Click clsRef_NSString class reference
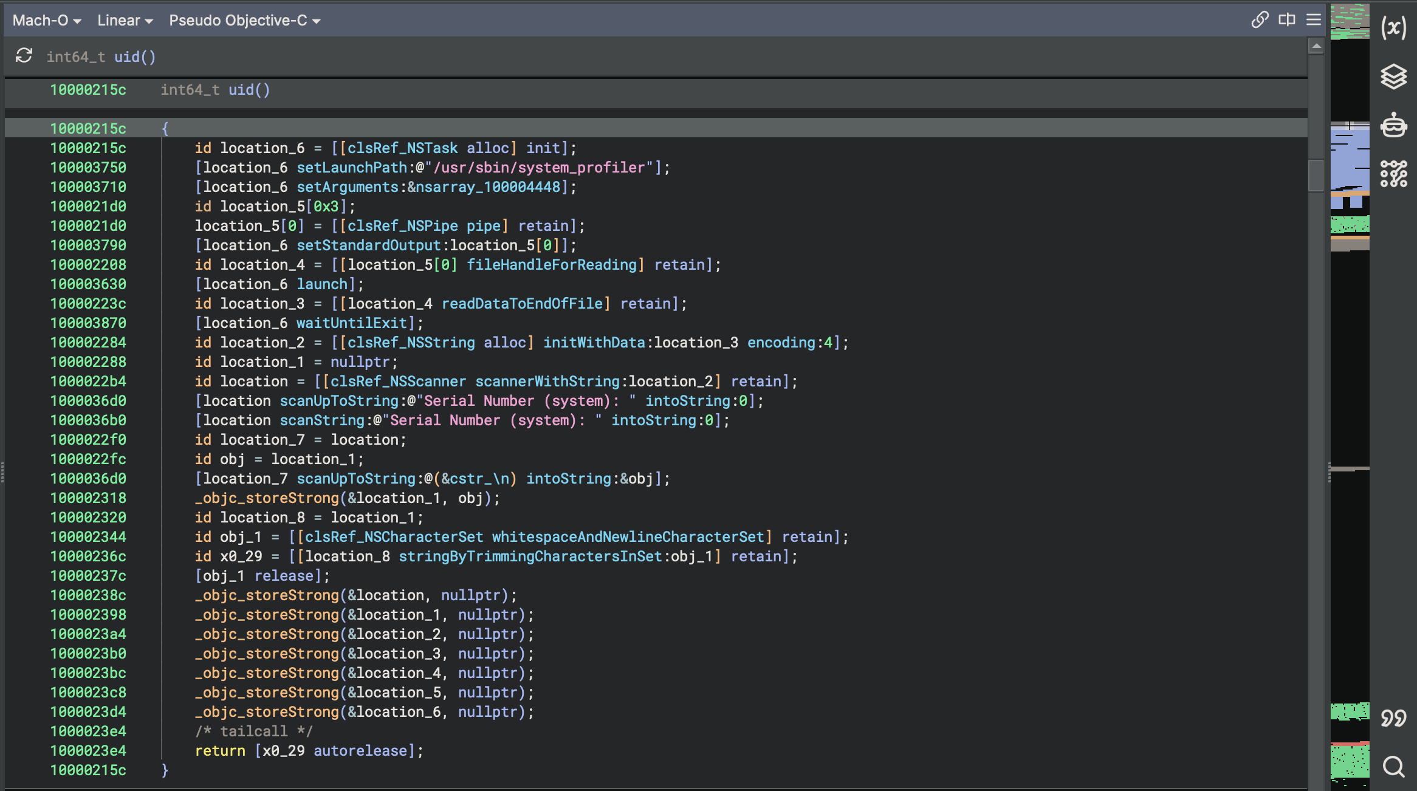 pos(411,342)
